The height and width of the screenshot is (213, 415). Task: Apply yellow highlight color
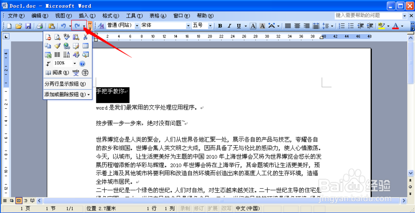click(381, 26)
